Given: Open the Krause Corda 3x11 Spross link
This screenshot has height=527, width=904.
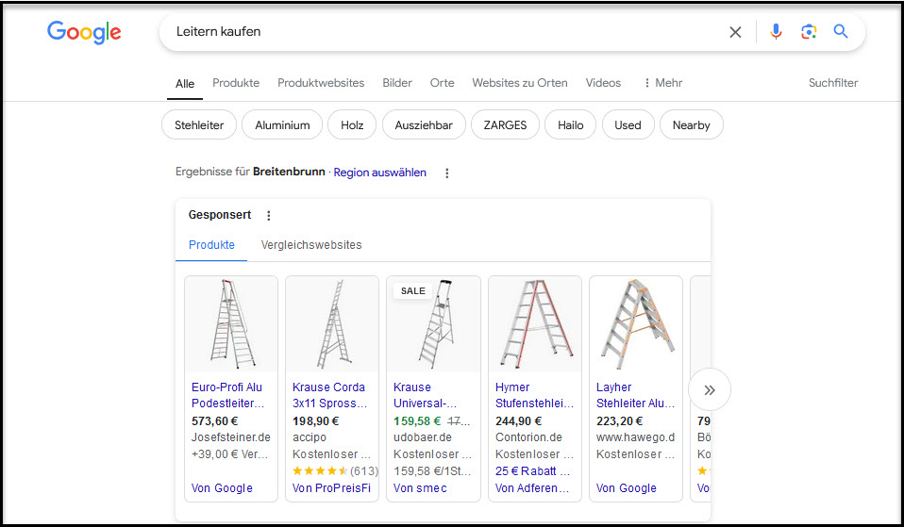Looking at the screenshot, I should point(329,395).
